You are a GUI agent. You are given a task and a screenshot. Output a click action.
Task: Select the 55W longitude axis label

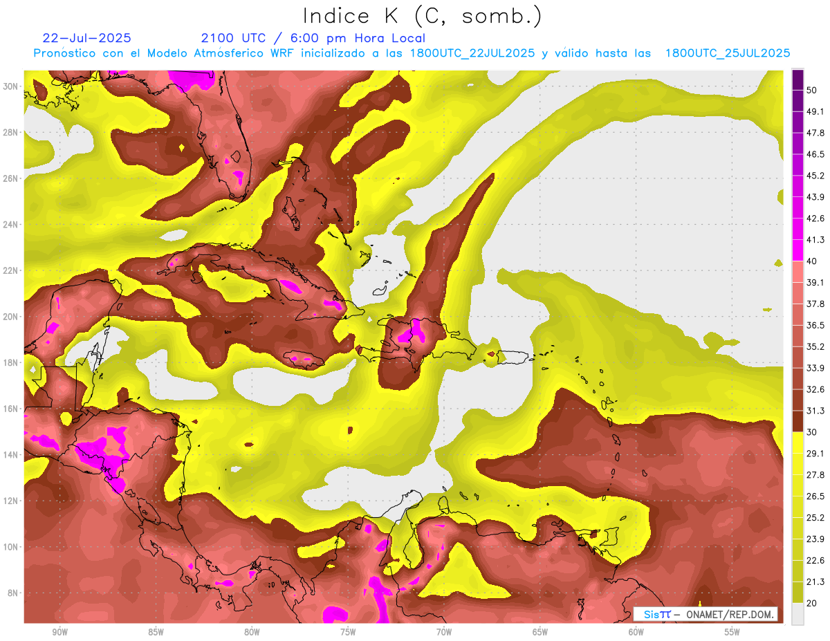(x=732, y=632)
